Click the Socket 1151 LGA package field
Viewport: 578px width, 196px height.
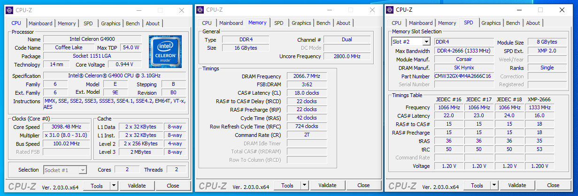coord(92,56)
